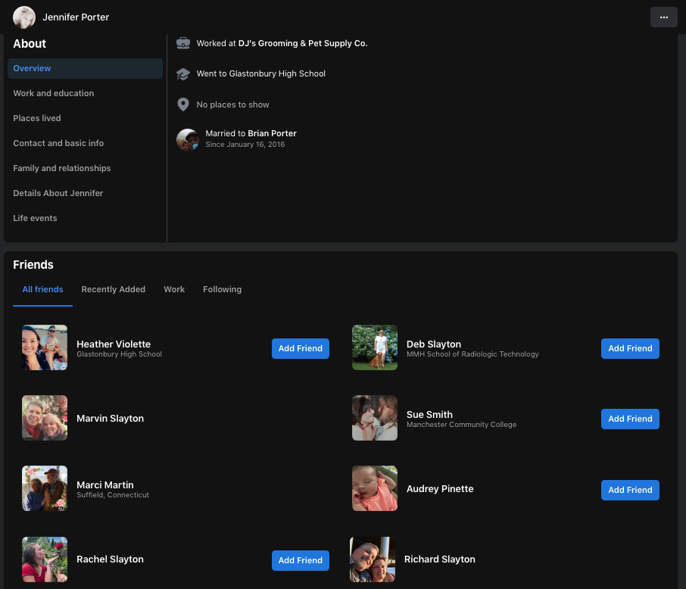Click the Deb Slayton name link
This screenshot has width=686, height=589.
point(434,344)
